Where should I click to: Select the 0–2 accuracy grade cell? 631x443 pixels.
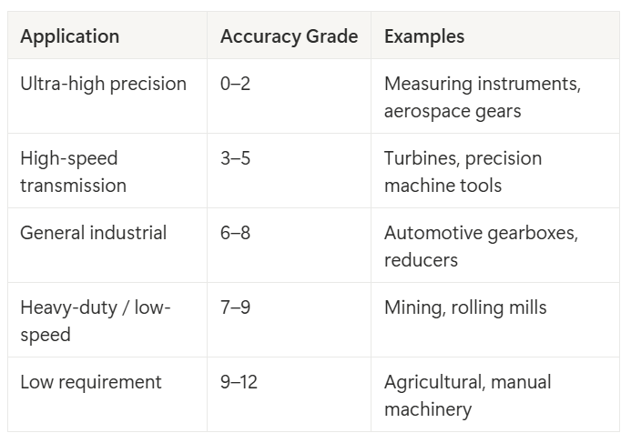(x=235, y=84)
